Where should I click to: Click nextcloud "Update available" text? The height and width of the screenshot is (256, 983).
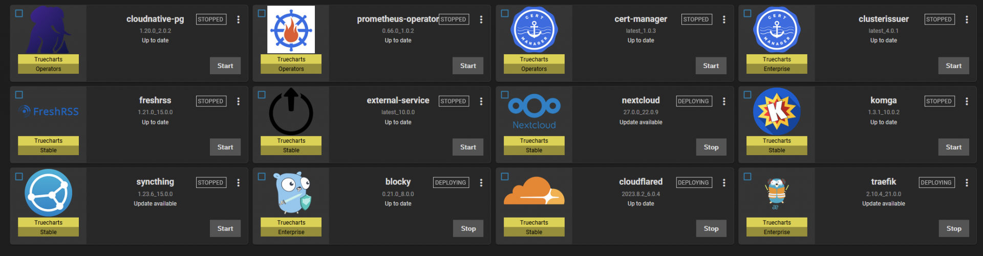[640, 122]
